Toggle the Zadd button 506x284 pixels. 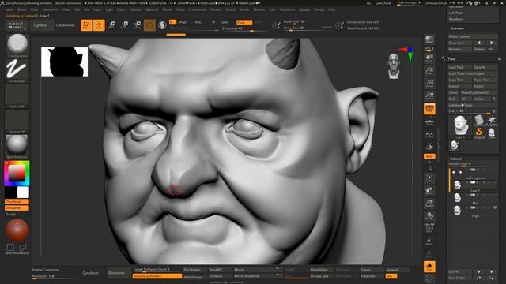click(224, 22)
